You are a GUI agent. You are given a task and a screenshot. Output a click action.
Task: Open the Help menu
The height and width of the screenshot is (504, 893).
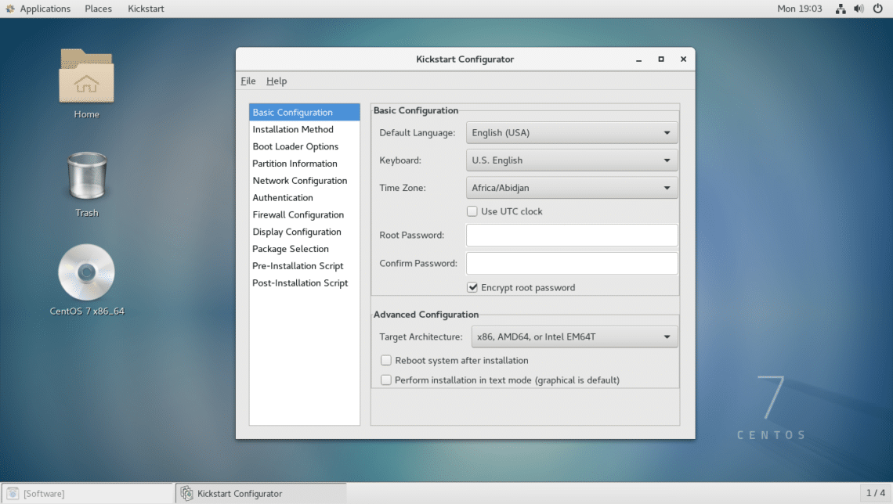pos(277,81)
